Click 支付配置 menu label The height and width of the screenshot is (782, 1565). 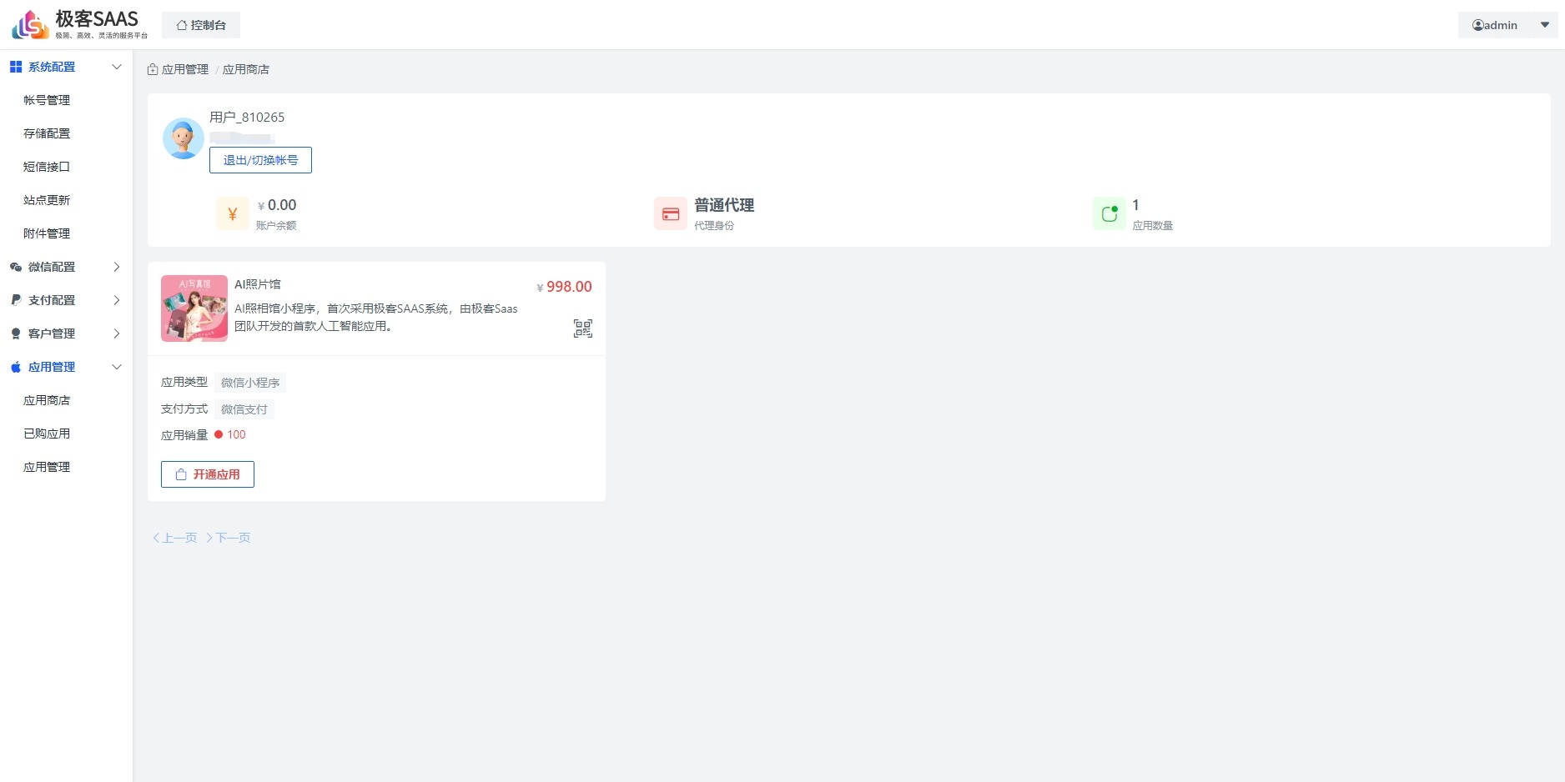(x=52, y=300)
